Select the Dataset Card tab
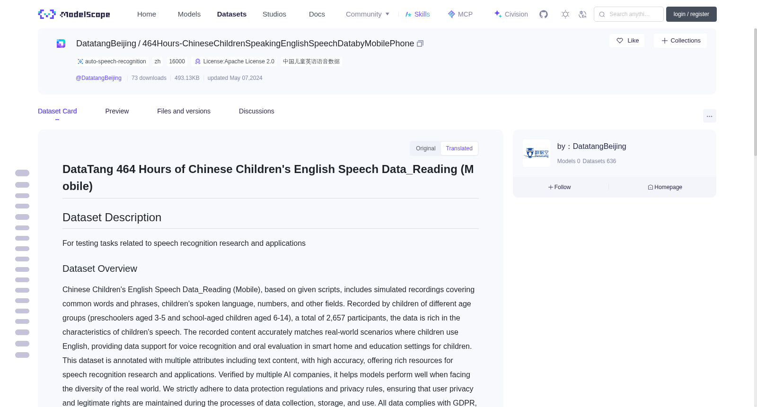The image size is (757, 407). pyautogui.click(x=57, y=111)
